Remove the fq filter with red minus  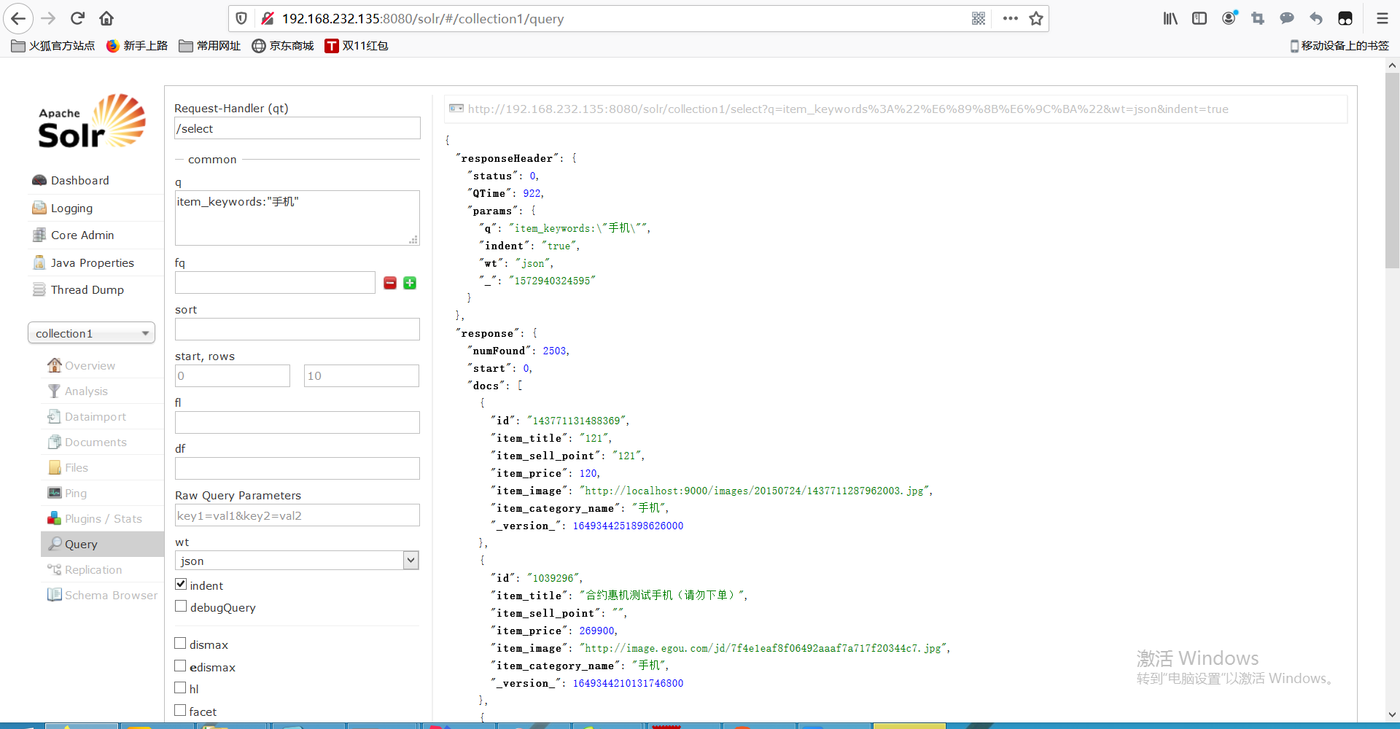(390, 283)
